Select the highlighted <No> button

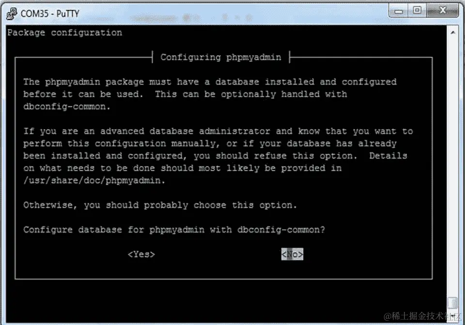coord(292,254)
